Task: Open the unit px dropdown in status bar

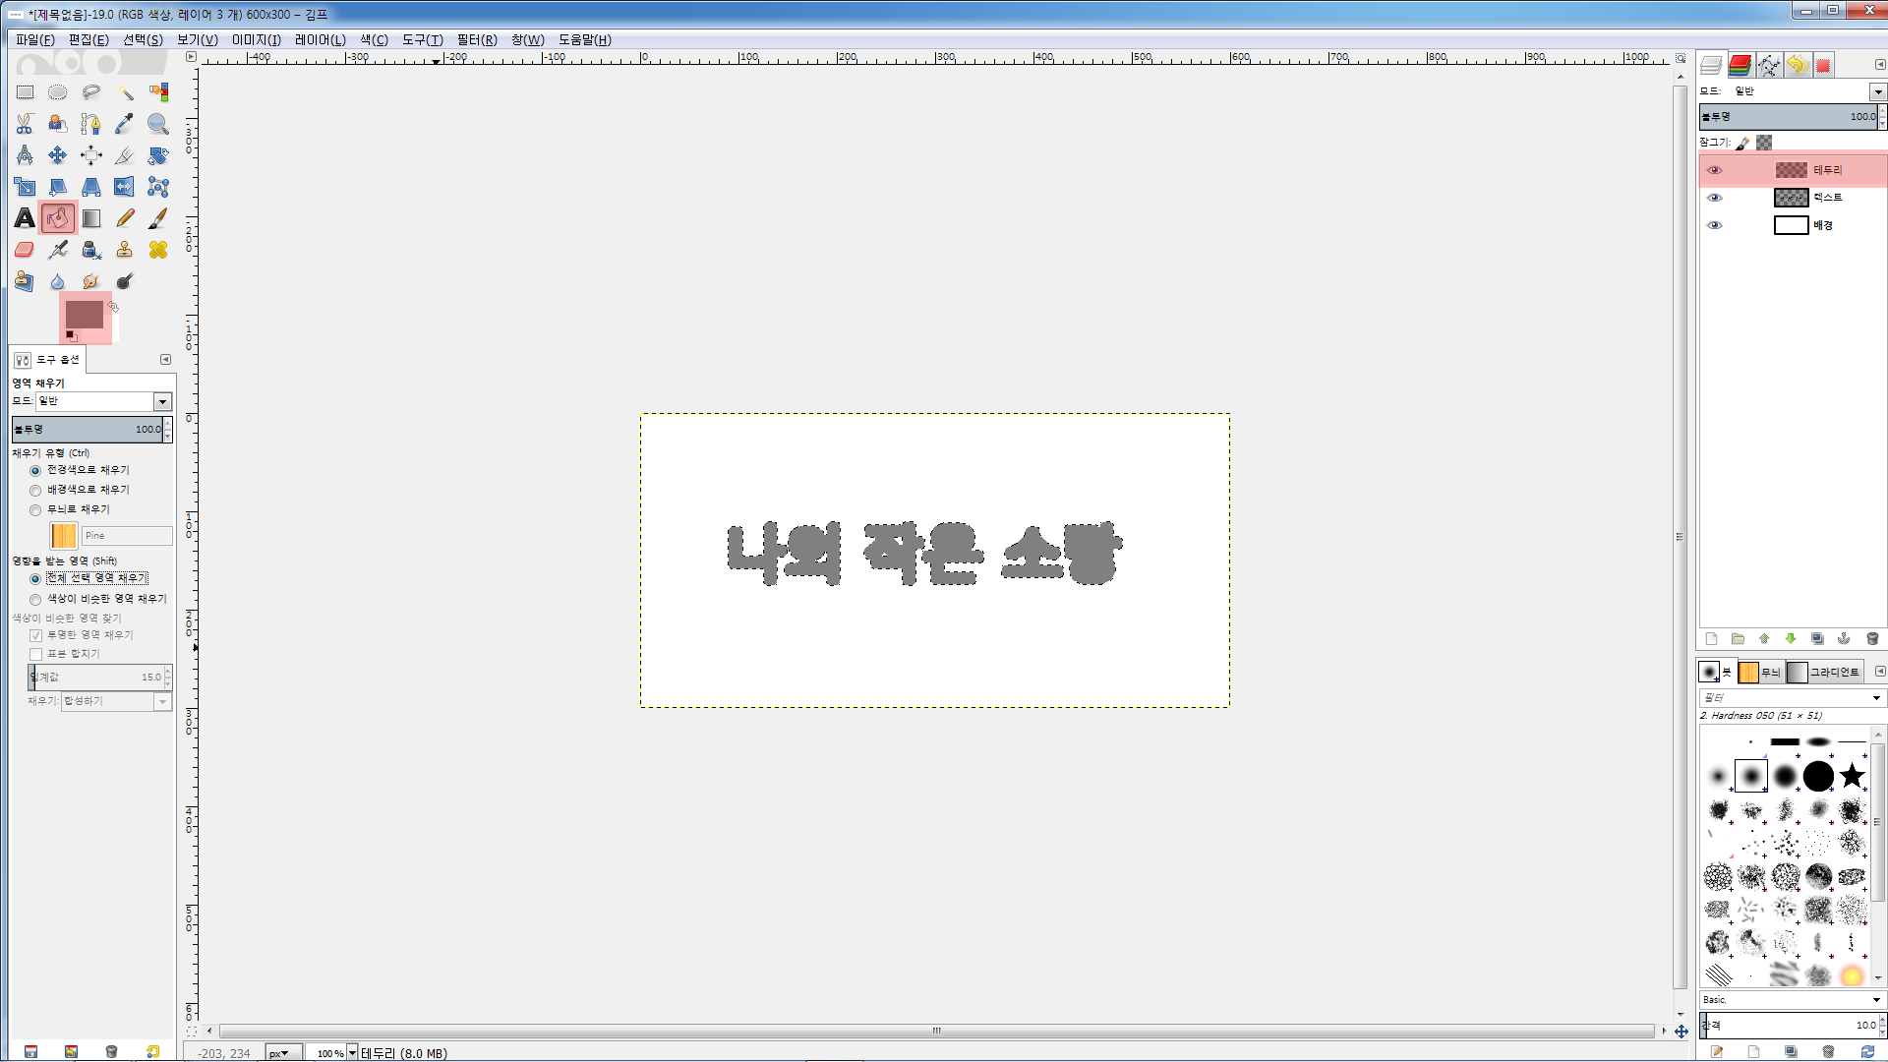Action: (x=282, y=1053)
